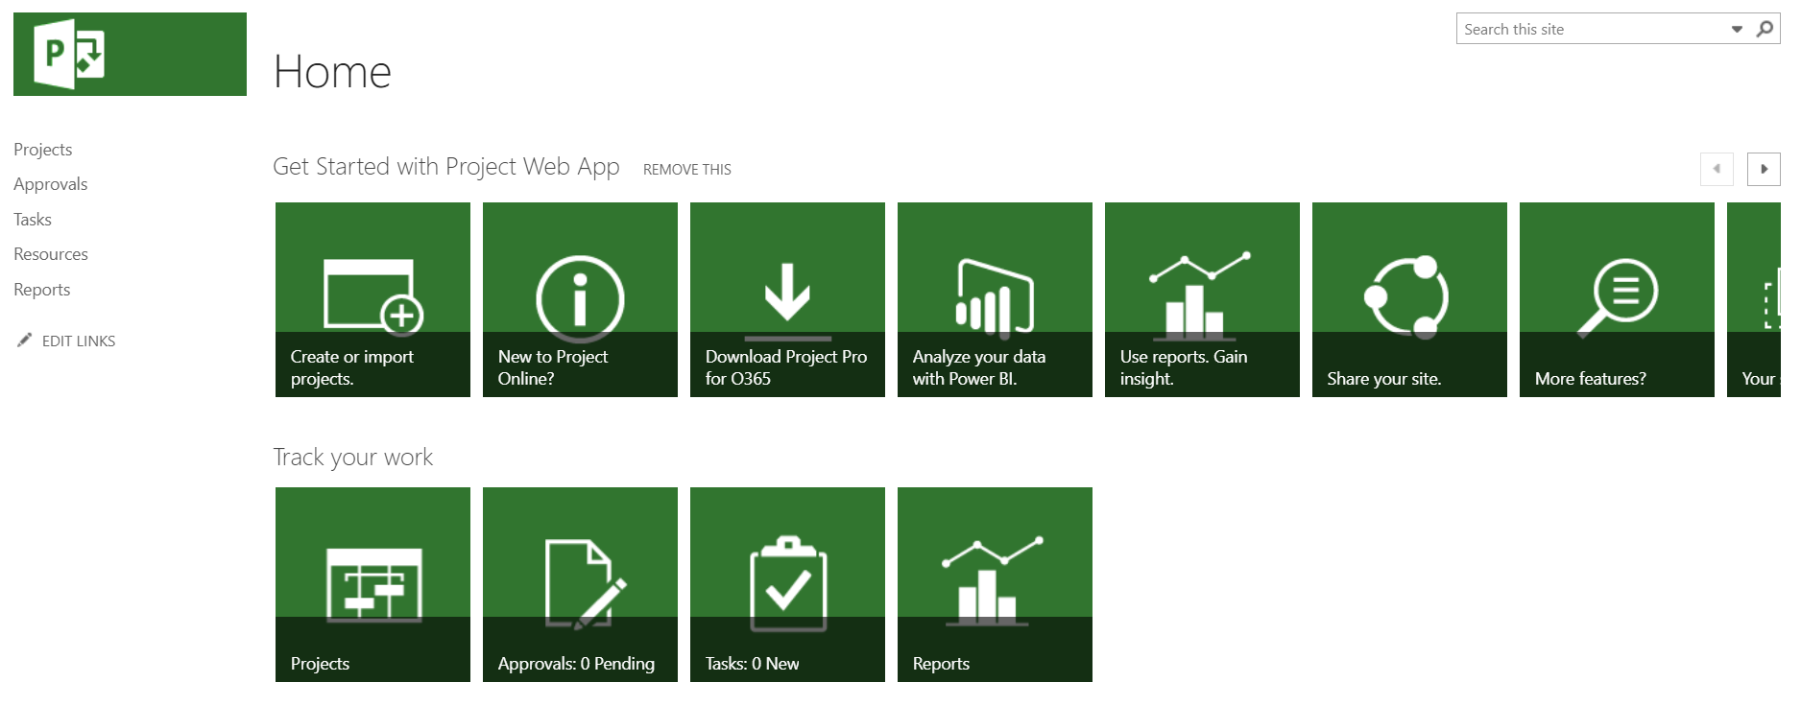
Task: Open the More features magnifier tile
Action: 1617,299
